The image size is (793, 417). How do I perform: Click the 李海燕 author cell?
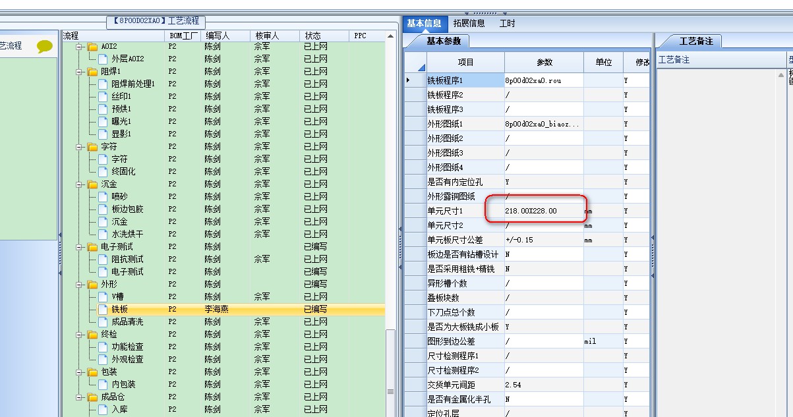[216, 310]
